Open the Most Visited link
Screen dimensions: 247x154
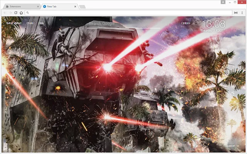[x=14, y=23]
